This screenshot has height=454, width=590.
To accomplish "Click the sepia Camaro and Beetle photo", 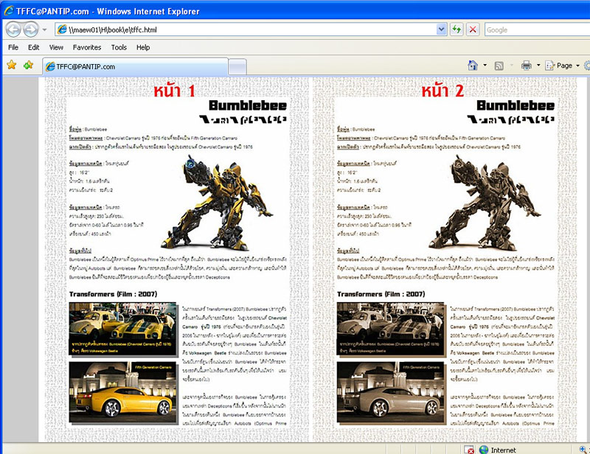I will [x=391, y=329].
